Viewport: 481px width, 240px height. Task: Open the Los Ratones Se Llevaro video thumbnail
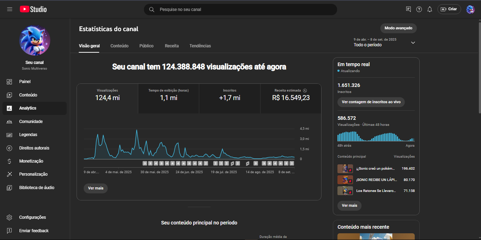[345, 191]
